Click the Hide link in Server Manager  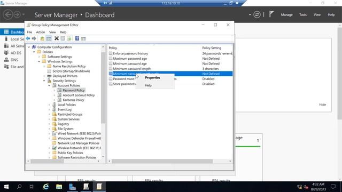(322, 105)
